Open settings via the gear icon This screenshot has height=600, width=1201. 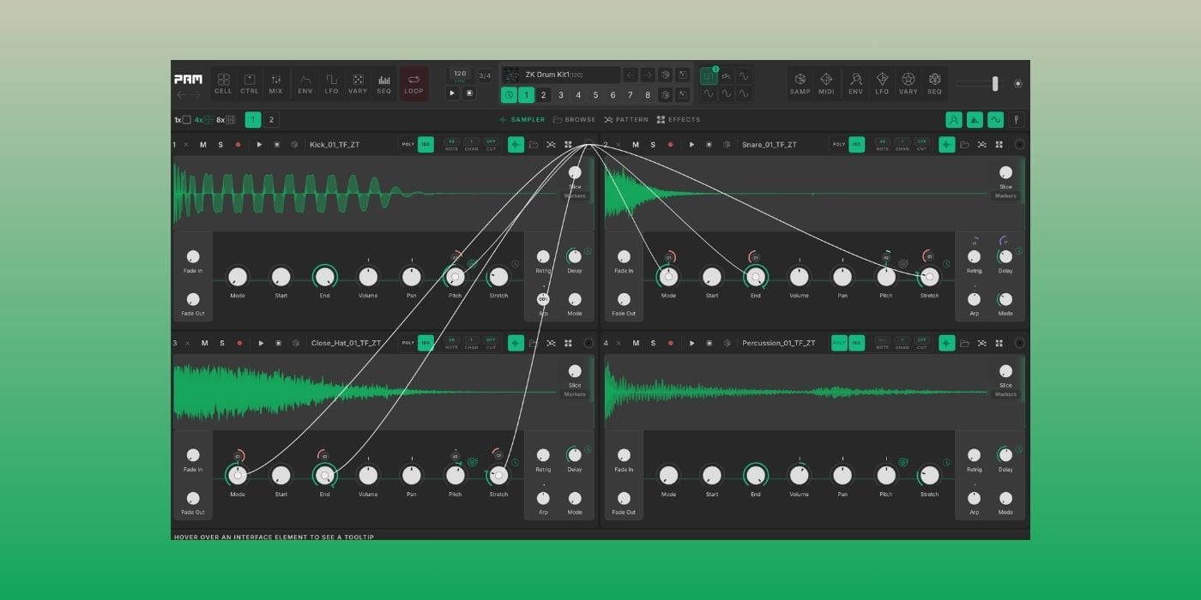(x=1017, y=83)
